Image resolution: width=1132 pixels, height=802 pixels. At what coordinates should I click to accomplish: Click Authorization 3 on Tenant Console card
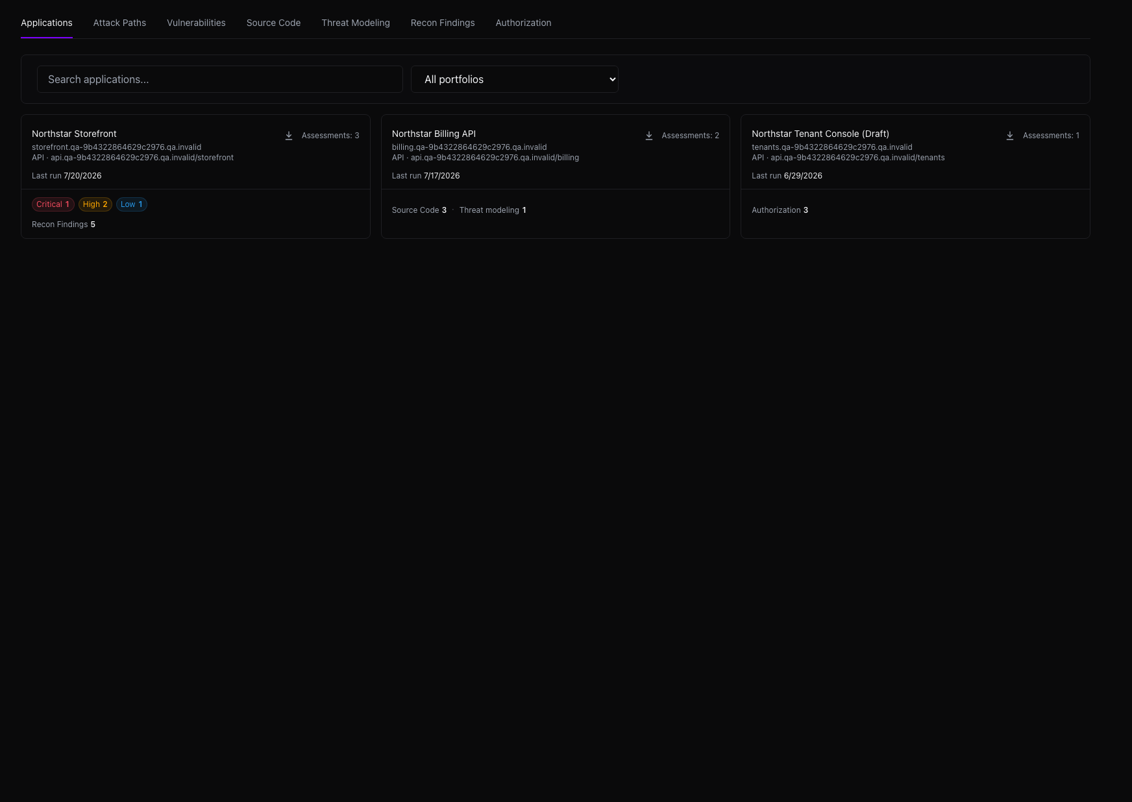[780, 210]
